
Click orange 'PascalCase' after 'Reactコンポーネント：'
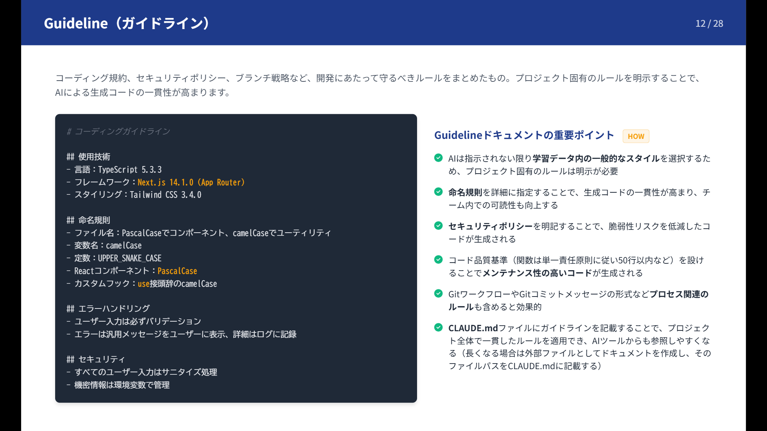pyautogui.click(x=177, y=271)
